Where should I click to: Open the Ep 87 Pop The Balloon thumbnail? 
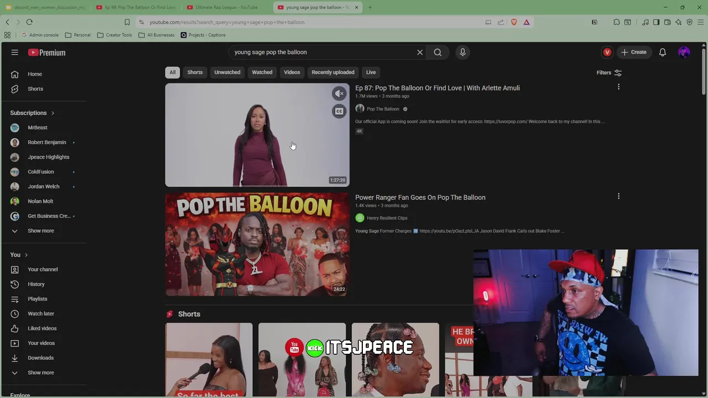(x=257, y=135)
